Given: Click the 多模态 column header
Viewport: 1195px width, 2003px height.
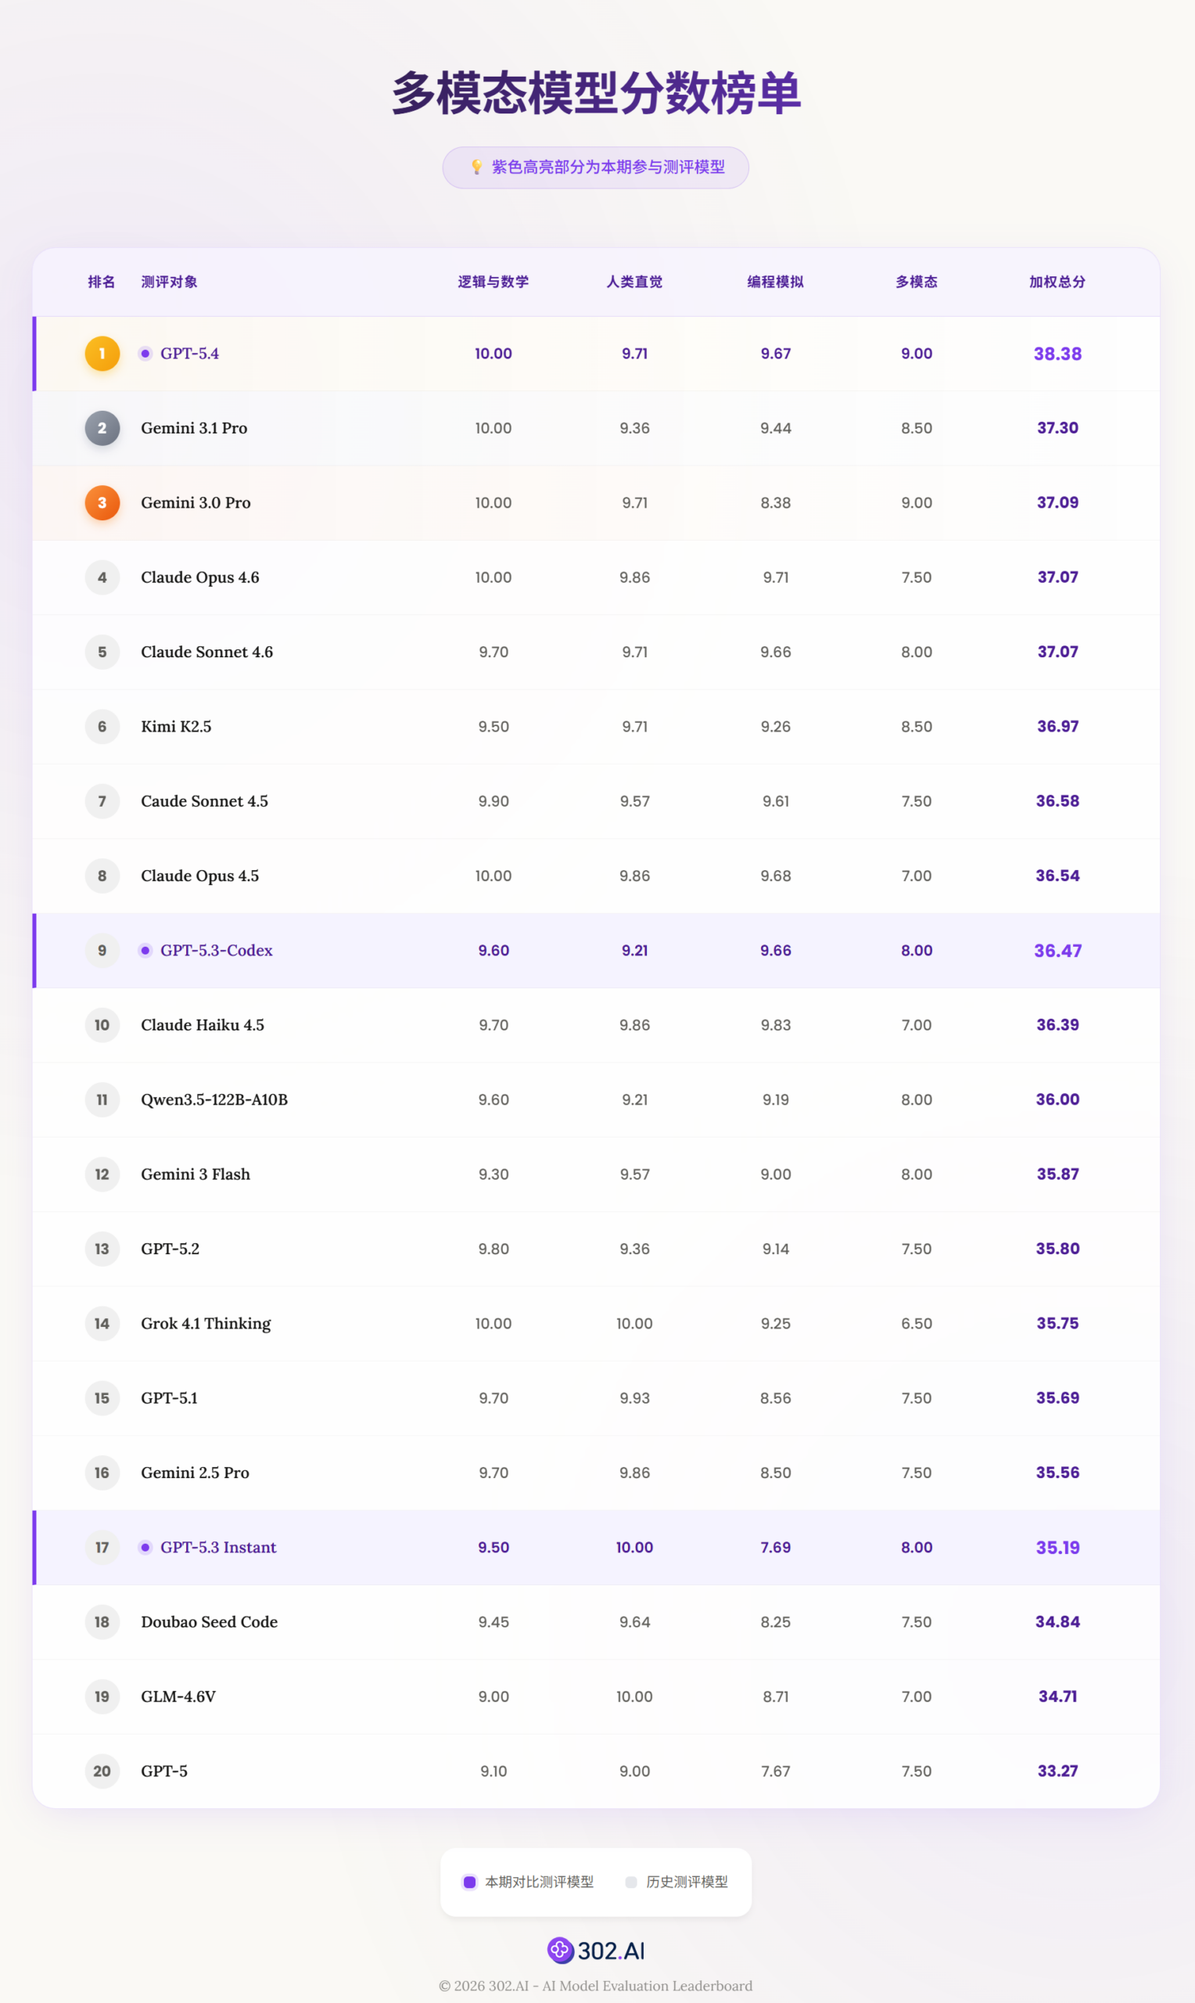Looking at the screenshot, I should pyautogui.click(x=917, y=282).
